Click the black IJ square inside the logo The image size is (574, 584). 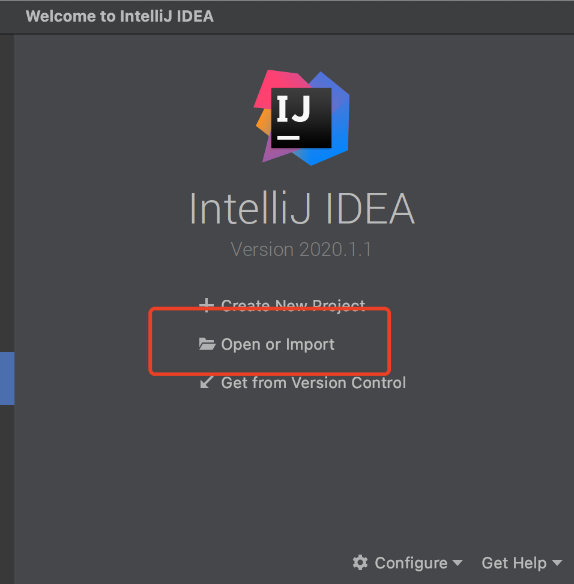tap(301, 118)
